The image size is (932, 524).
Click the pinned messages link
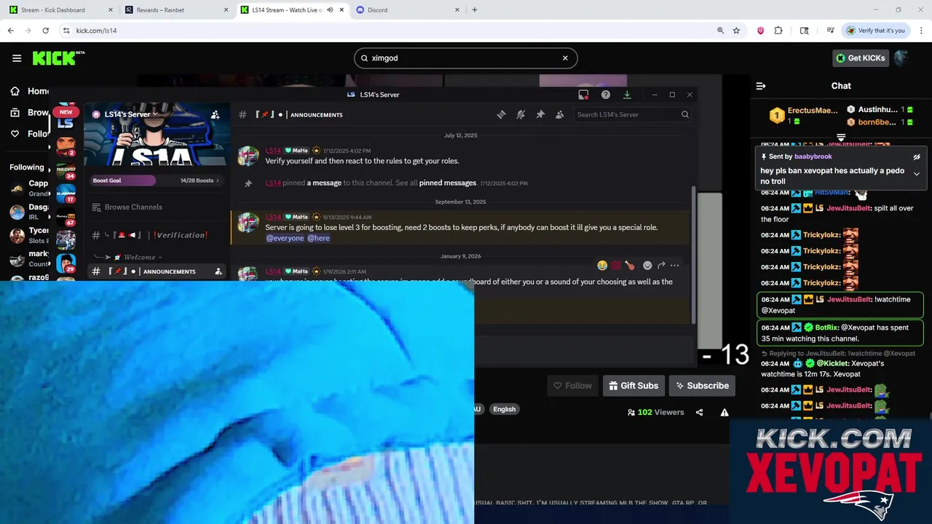[448, 183]
